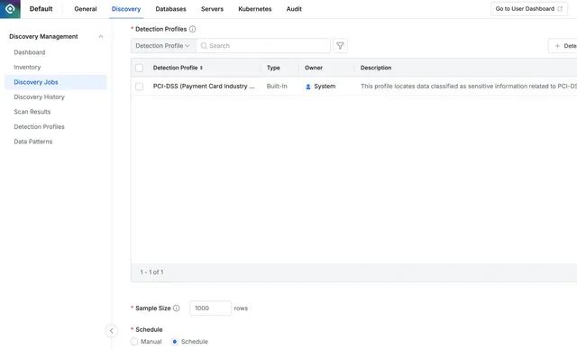Collapse sidebar using the left arrow circle
This screenshot has width=577, height=350.
[112, 330]
